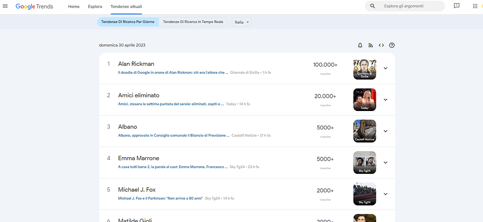Open the RSS feed icon
Viewport: 483px width, 222px height.
click(x=371, y=45)
